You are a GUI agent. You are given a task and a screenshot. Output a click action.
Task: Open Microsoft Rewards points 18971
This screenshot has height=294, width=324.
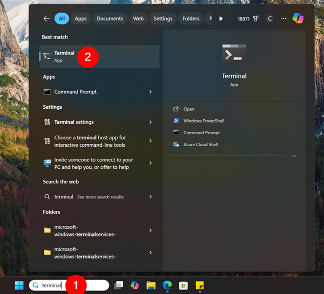(x=248, y=19)
